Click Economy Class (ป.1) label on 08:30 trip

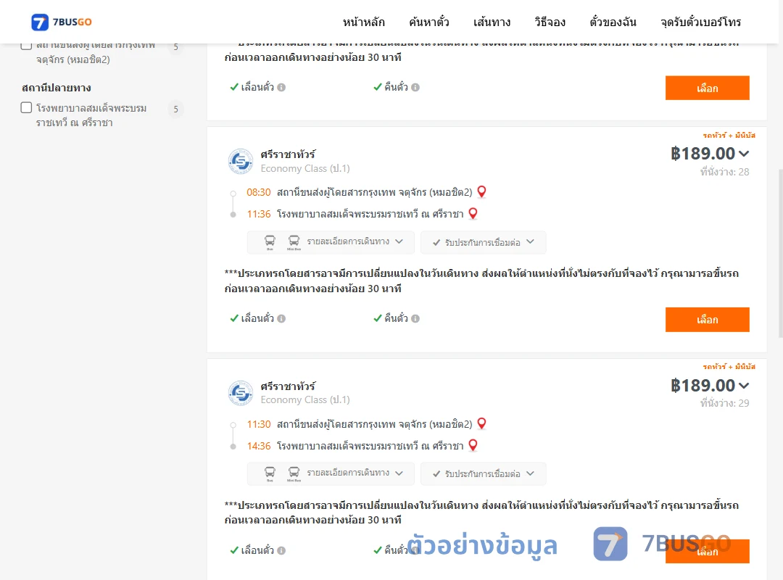[x=305, y=169]
